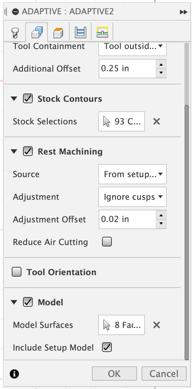Open the Tool tab icon
Viewport: 192px width, 389px height.
(15, 32)
